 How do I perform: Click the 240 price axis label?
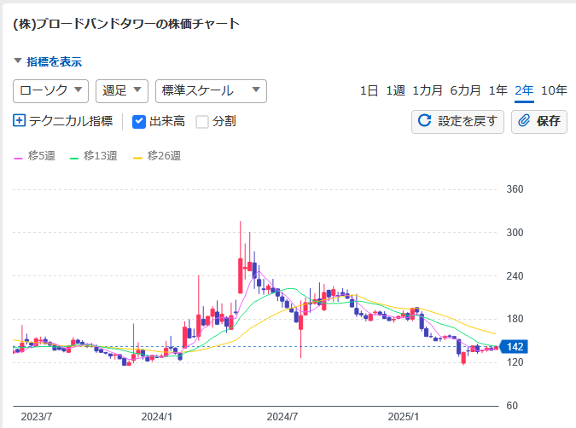(x=515, y=275)
